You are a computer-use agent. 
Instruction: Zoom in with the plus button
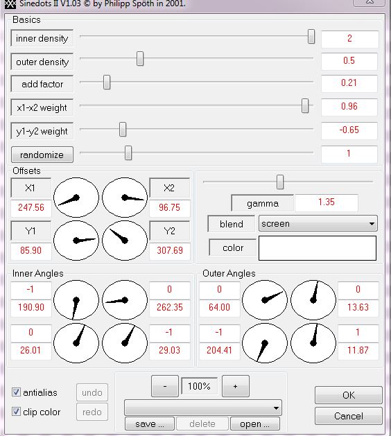click(x=236, y=386)
